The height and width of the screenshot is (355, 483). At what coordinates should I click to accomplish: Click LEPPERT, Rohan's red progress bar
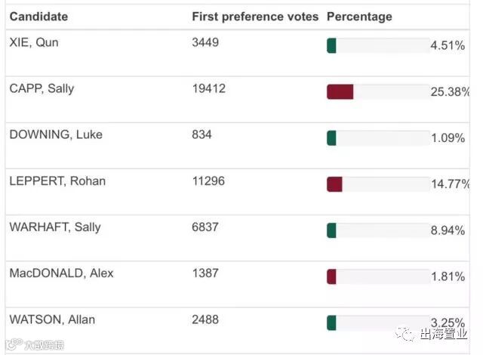click(x=334, y=184)
